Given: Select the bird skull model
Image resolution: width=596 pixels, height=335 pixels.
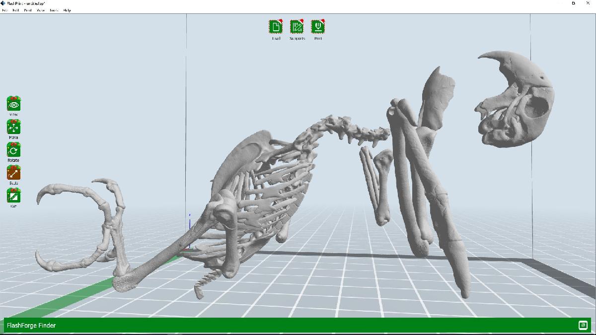Looking at the screenshot, I should click(x=517, y=99).
